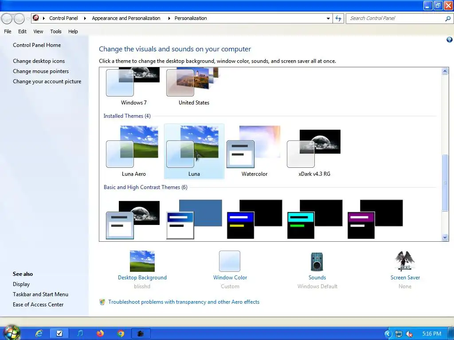The image size is (454, 340).
Task: Open the checkmark app in the taskbar
Action: tap(59, 333)
